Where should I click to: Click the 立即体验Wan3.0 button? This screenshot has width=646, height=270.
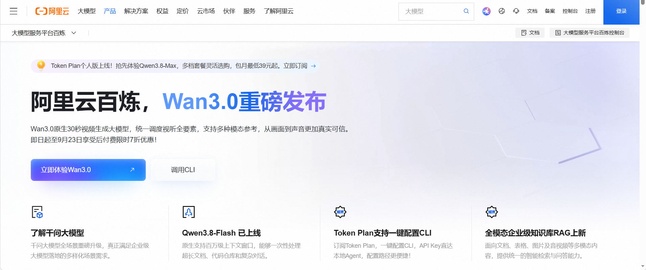coord(88,170)
